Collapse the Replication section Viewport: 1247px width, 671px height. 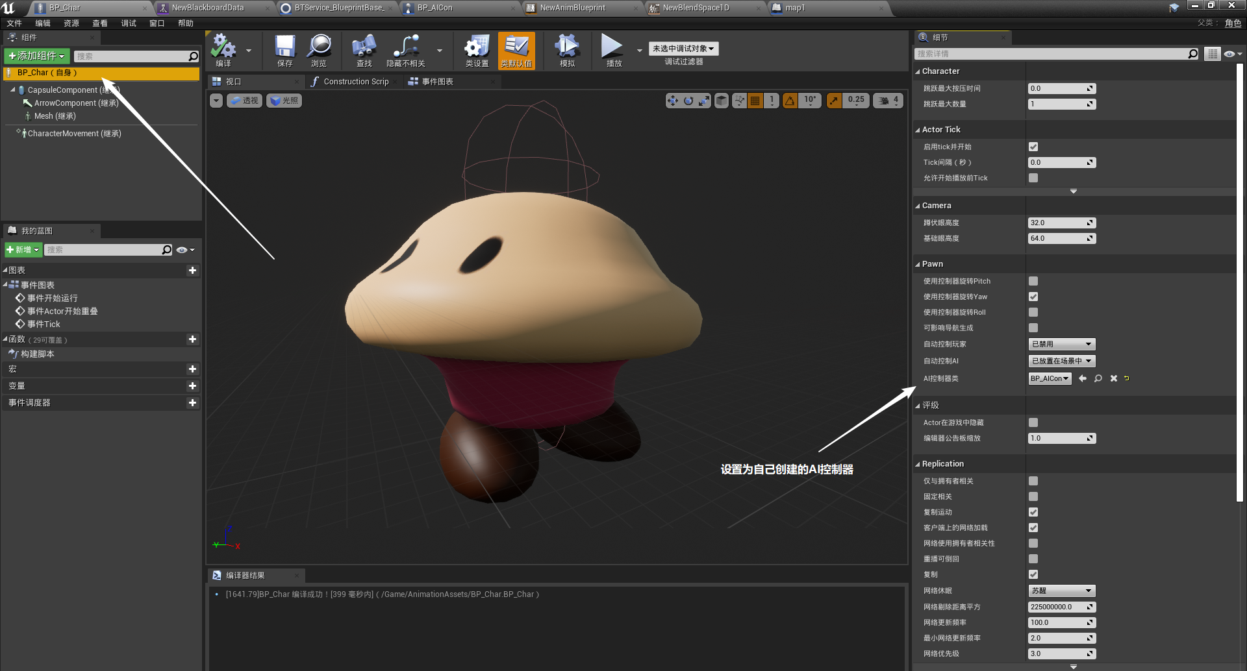point(918,464)
